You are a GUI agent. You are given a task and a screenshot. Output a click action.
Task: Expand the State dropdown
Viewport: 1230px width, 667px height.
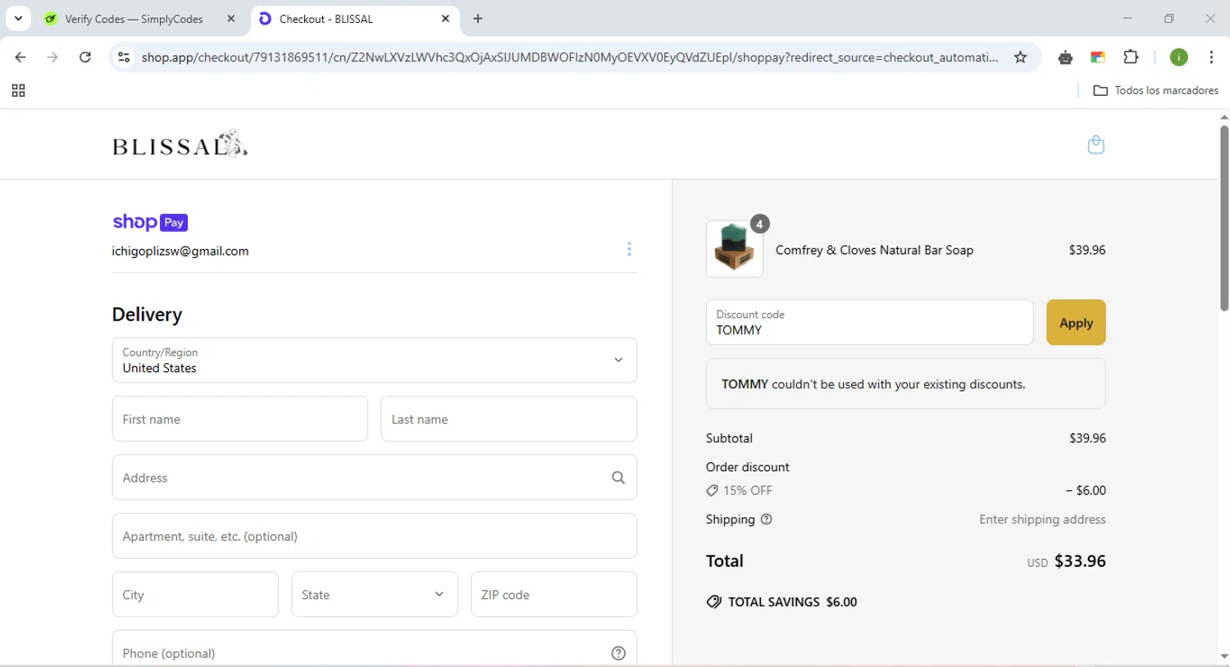tap(375, 595)
